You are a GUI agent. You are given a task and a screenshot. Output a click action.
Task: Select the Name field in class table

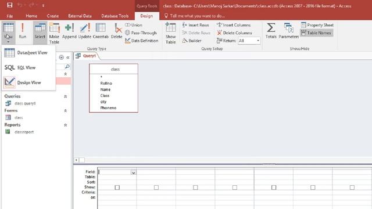(105, 89)
